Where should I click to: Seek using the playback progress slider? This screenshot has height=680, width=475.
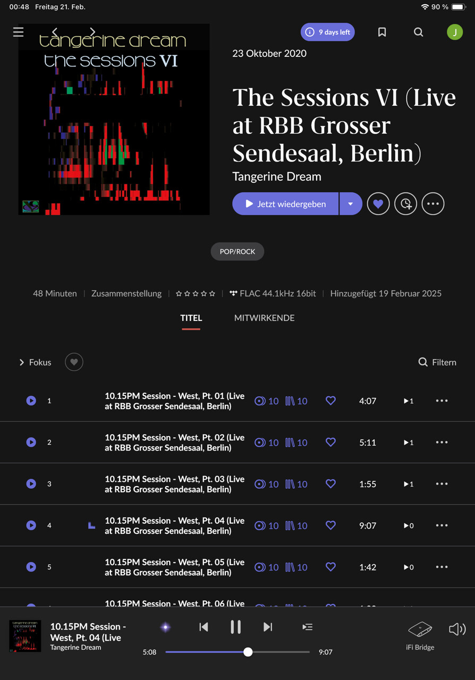(237, 652)
